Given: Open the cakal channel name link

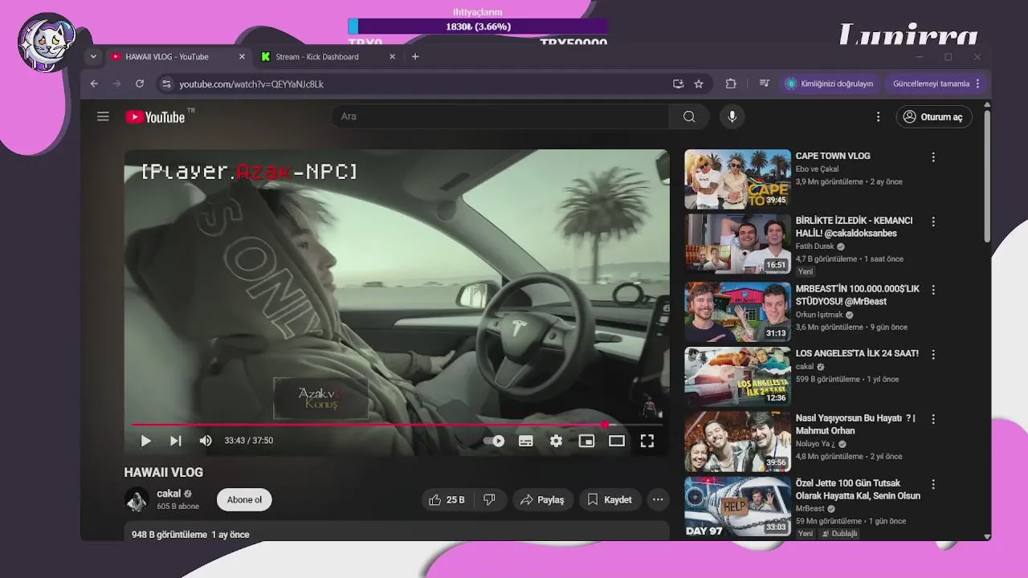Looking at the screenshot, I should pyautogui.click(x=169, y=494).
